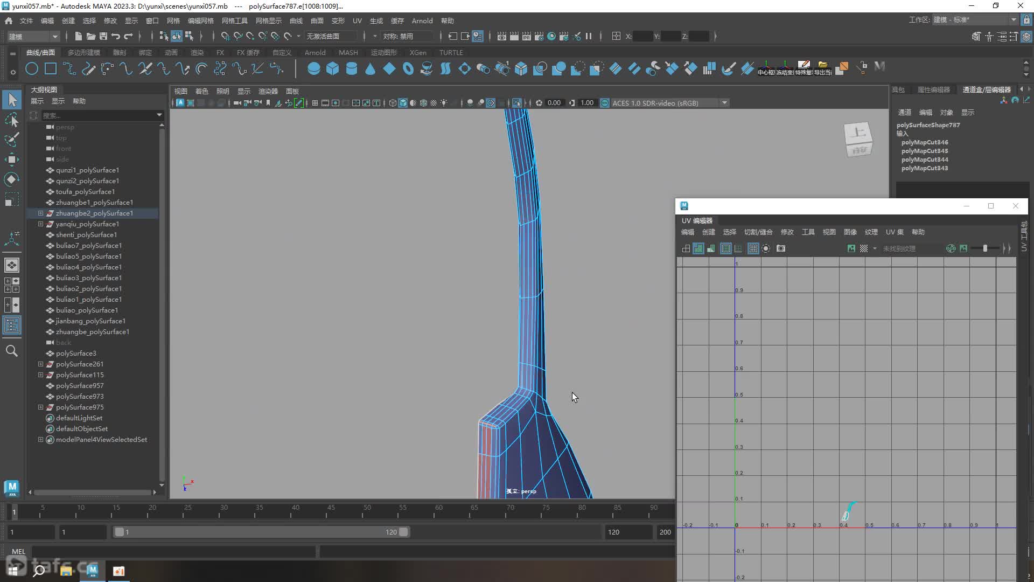The width and height of the screenshot is (1034, 582).
Task: Click the Revolve surface shelf icon
Action: pos(427,69)
